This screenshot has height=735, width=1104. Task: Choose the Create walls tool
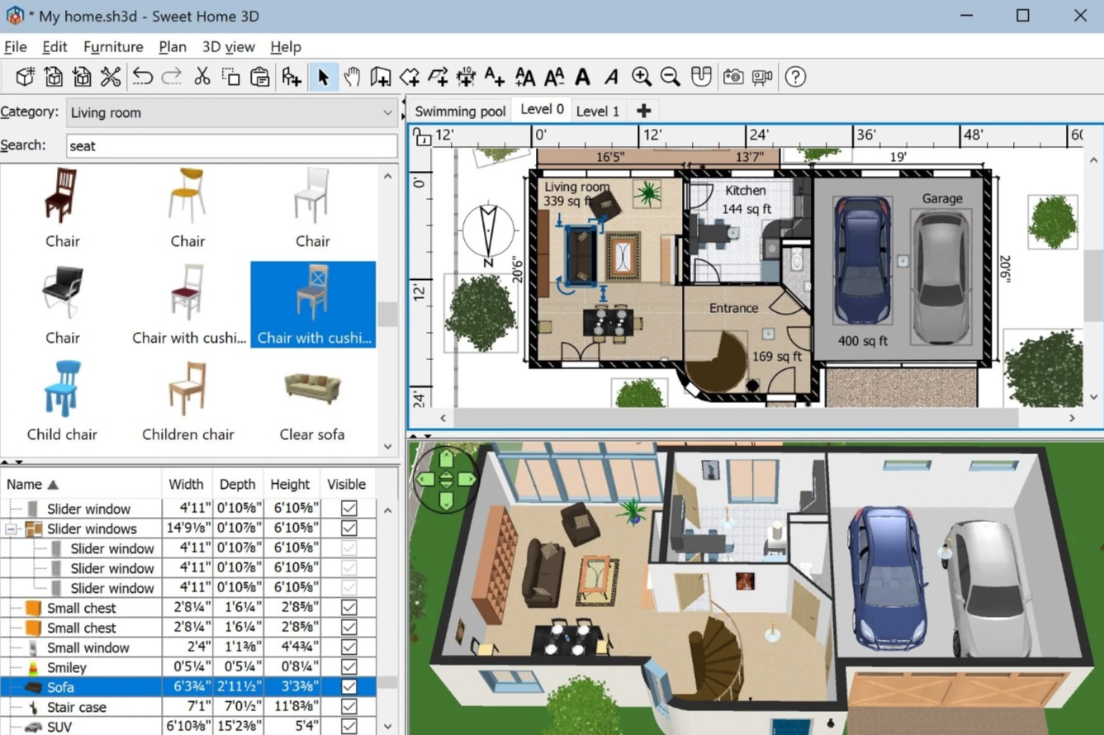pos(381,77)
